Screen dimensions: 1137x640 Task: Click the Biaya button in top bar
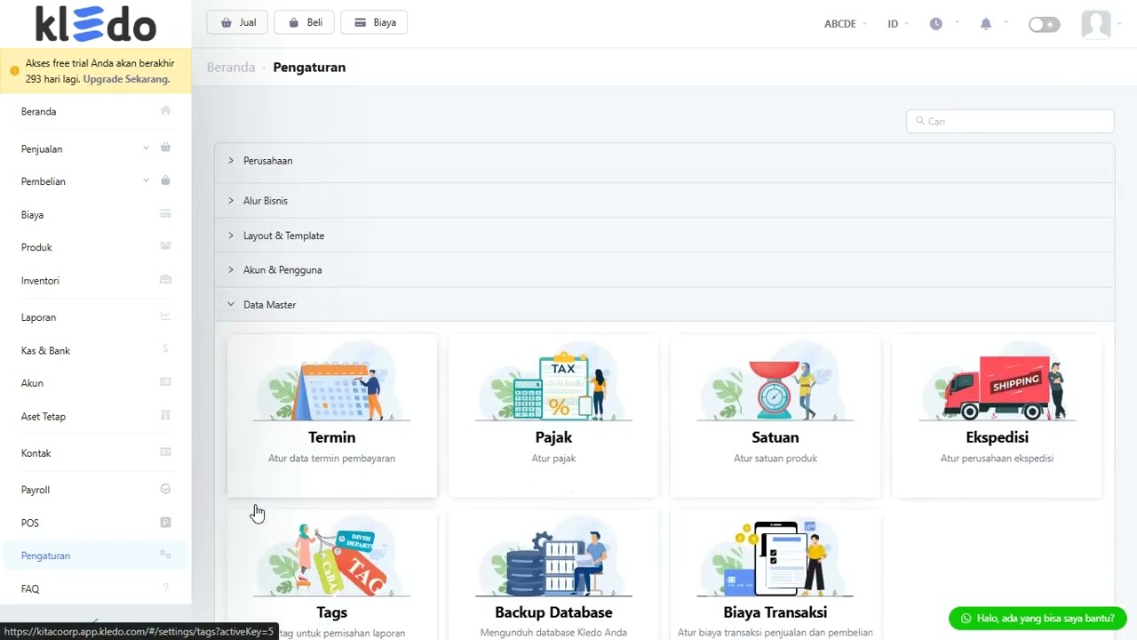click(x=374, y=22)
